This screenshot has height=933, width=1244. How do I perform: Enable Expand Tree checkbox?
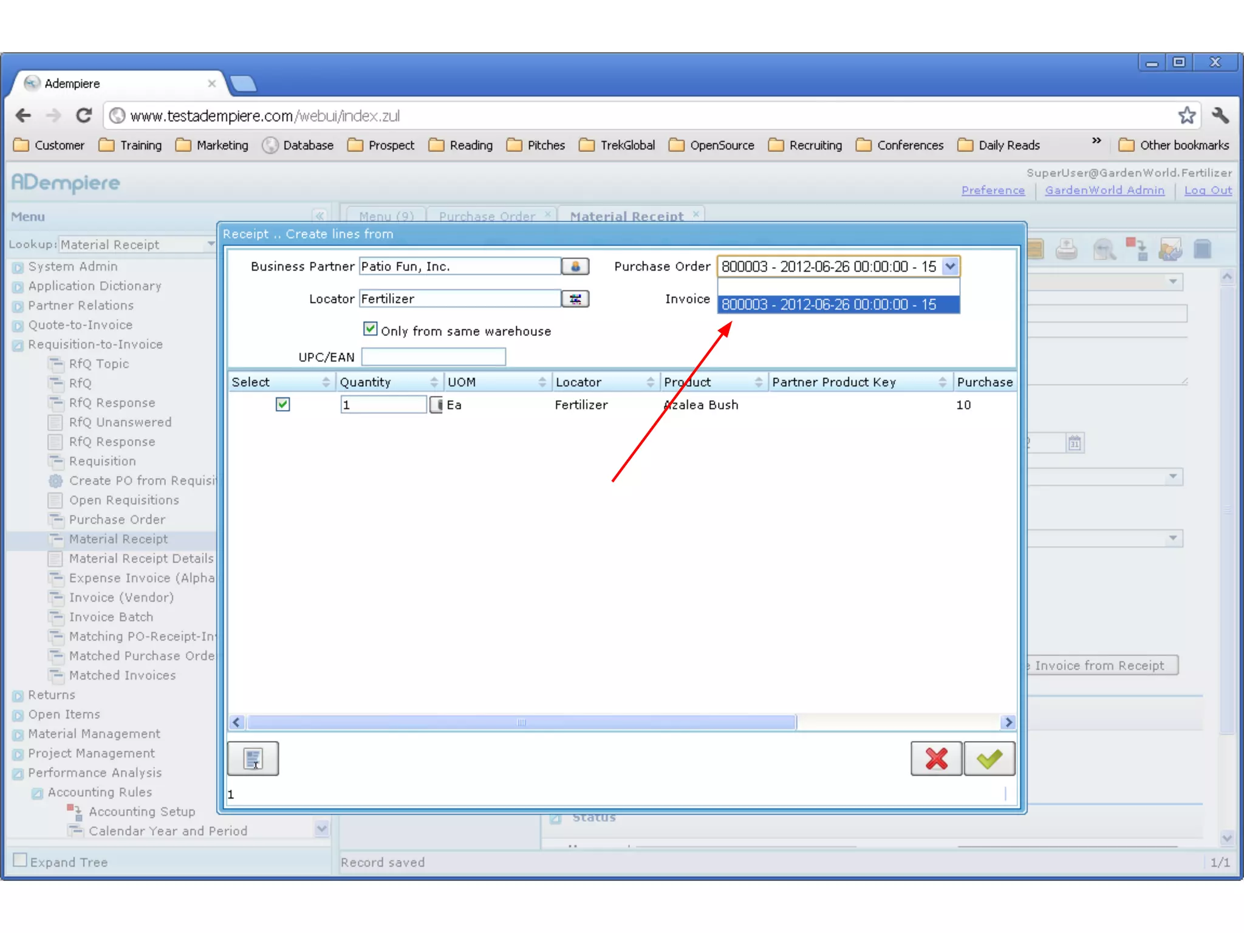pyautogui.click(x=20, y=860)
